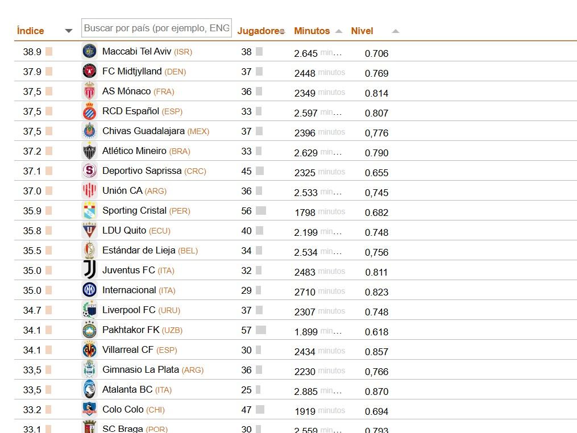
Task: Click the Maccabi Tel Aviv club crest
Action: pos(89,51)
